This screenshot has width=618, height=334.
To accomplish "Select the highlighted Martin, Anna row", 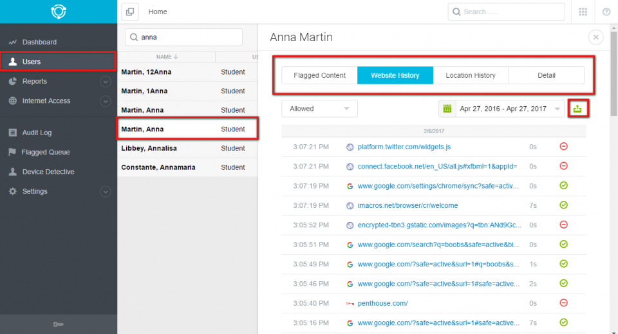I will point(187,129).
